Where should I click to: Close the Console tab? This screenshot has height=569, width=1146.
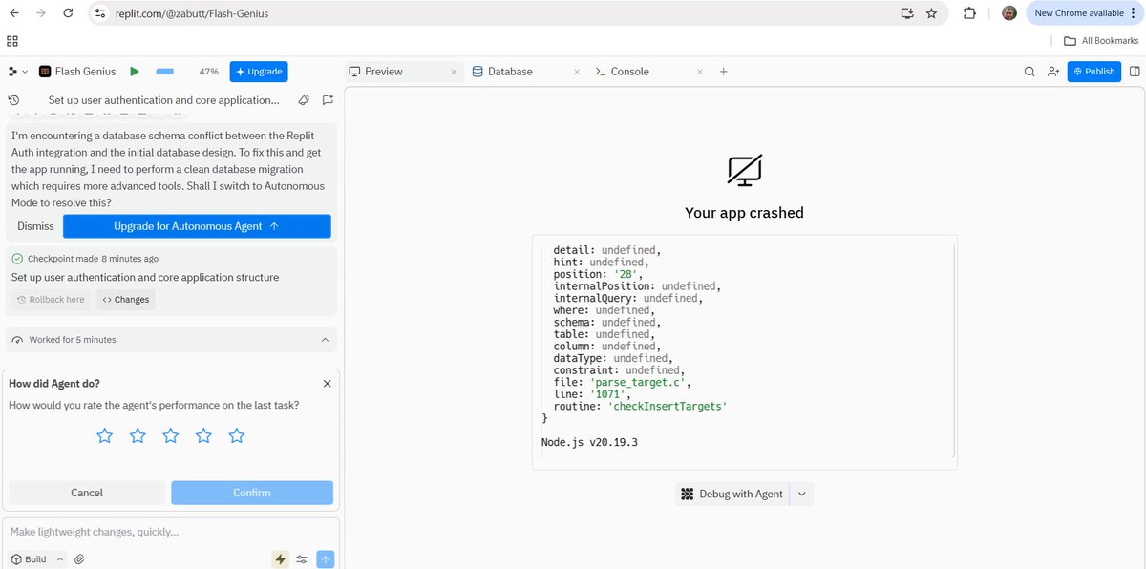pos(700,72)
